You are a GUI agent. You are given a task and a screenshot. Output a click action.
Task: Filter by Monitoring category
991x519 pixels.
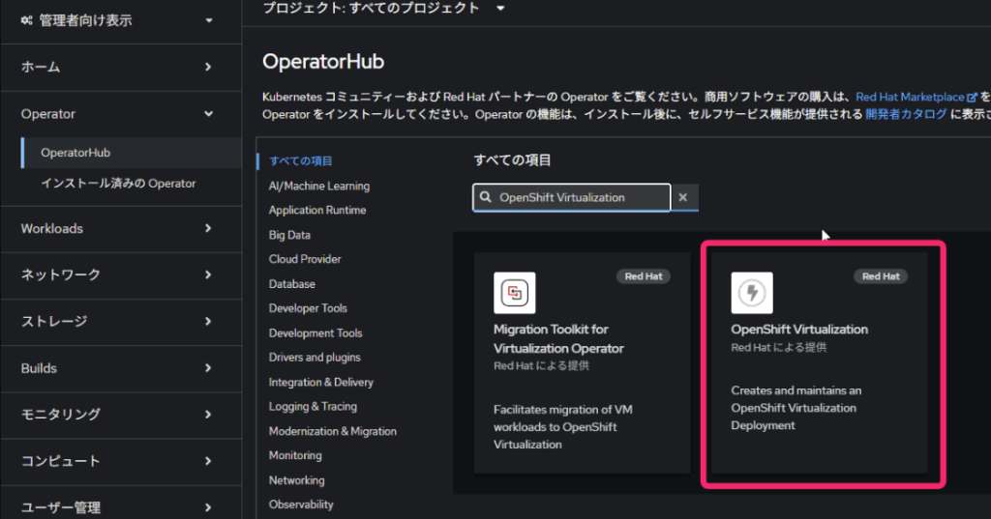pos(295,456)
